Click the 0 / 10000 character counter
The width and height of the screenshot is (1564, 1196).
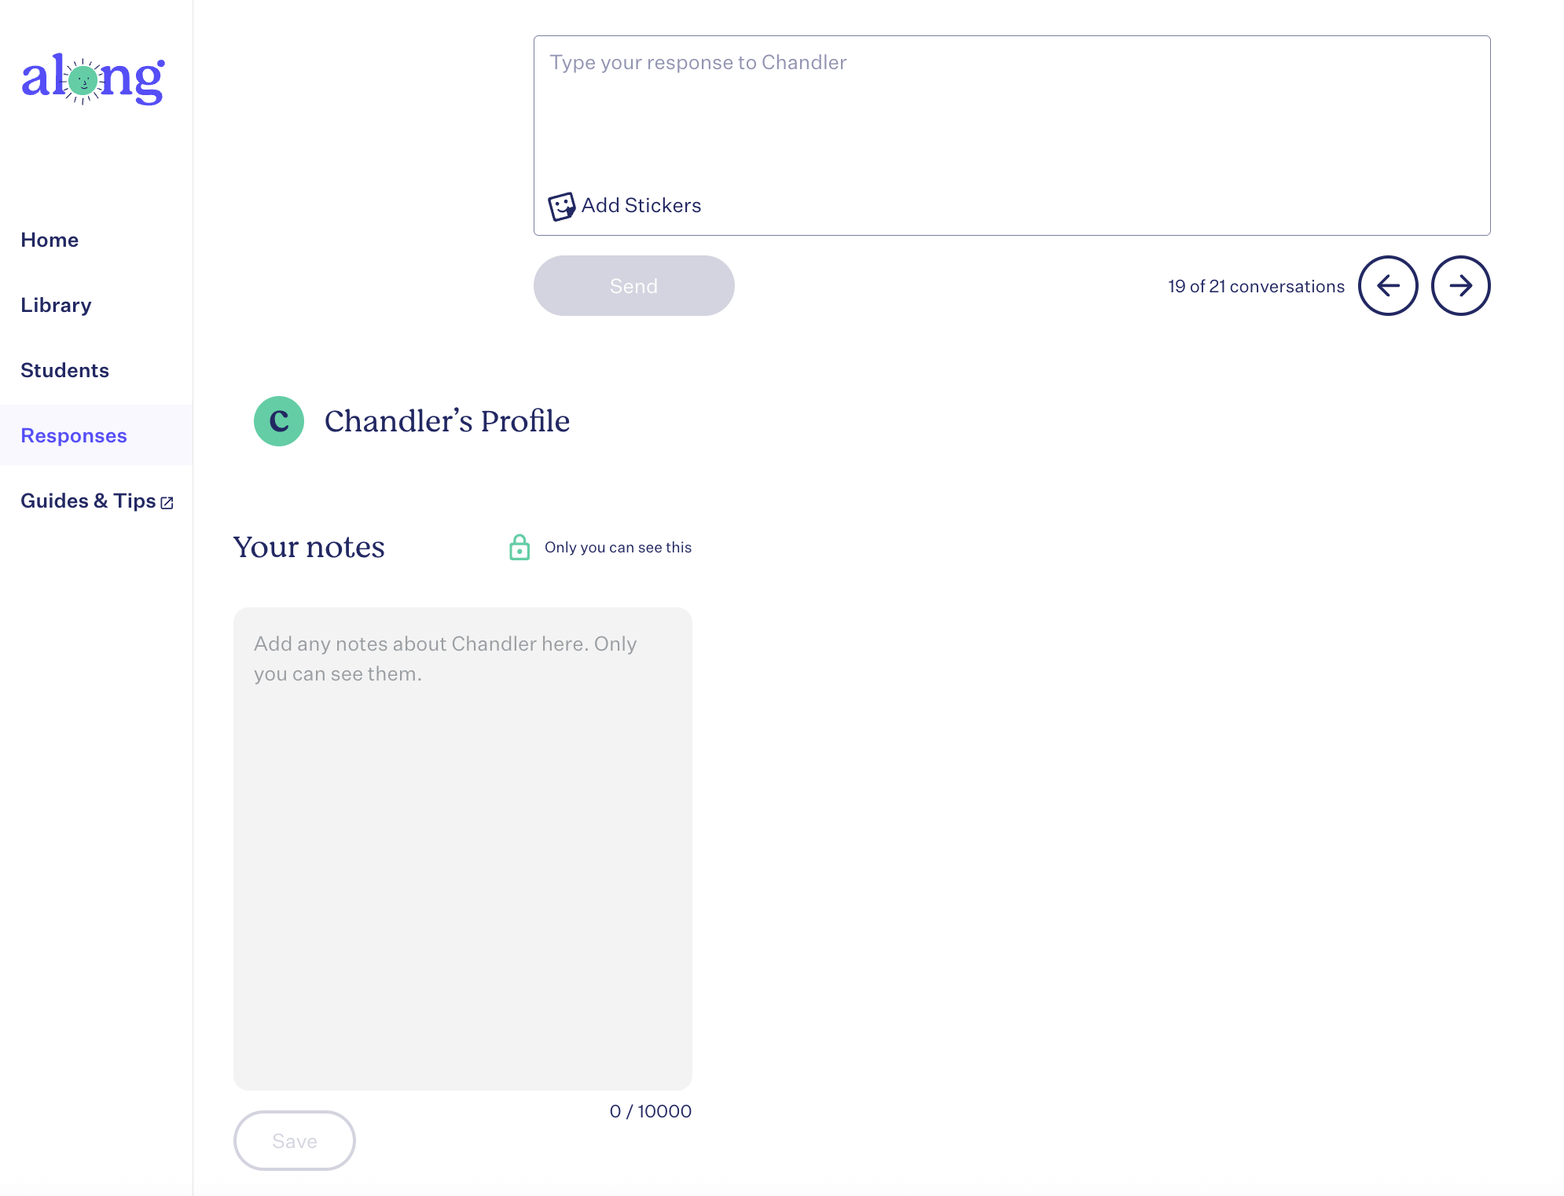coord(650,1111)
